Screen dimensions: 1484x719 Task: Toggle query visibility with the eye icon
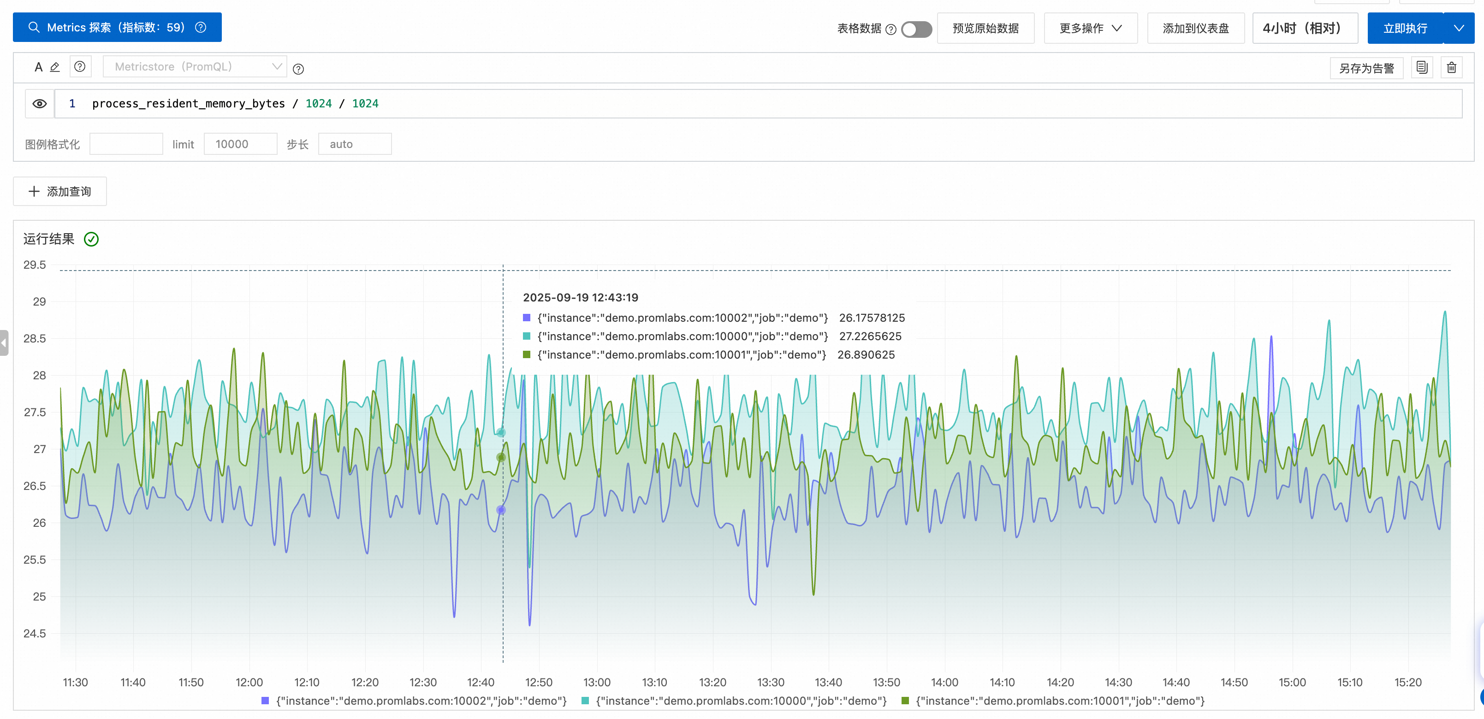coord(39,104)
